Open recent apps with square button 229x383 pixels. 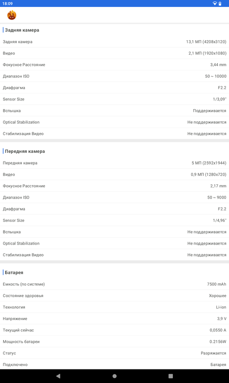pyautogui.click(x=171, y=376)
